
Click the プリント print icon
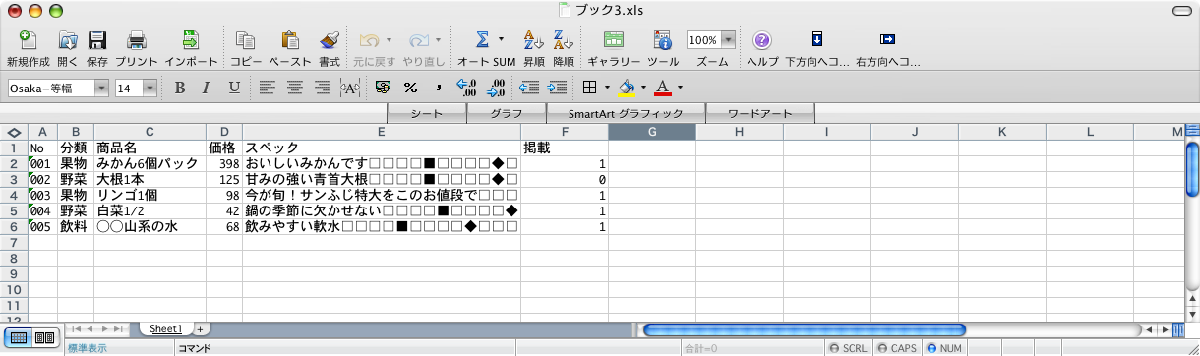[x=137, y=40]
